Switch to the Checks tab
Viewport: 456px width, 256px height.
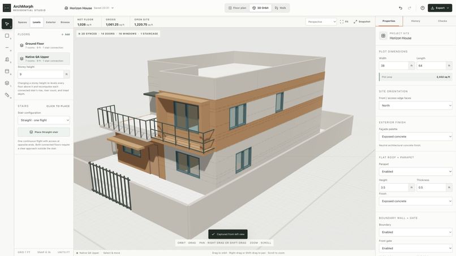442,21
